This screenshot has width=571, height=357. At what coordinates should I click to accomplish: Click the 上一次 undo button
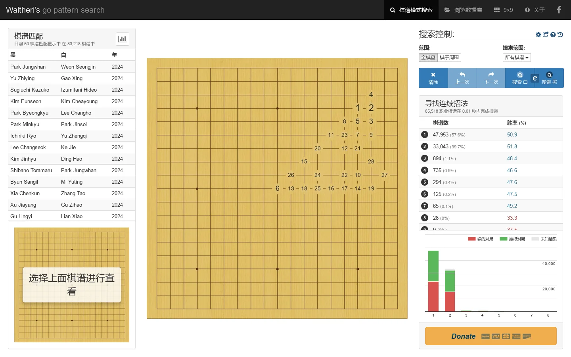click(462, 78)
